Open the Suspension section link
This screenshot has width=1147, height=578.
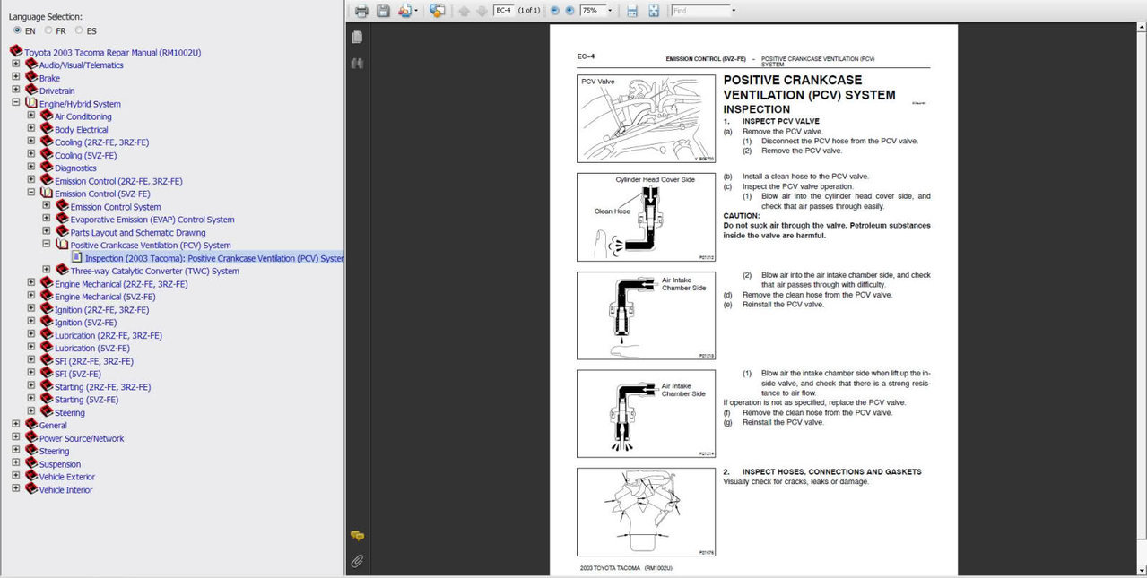coord(60,464)
